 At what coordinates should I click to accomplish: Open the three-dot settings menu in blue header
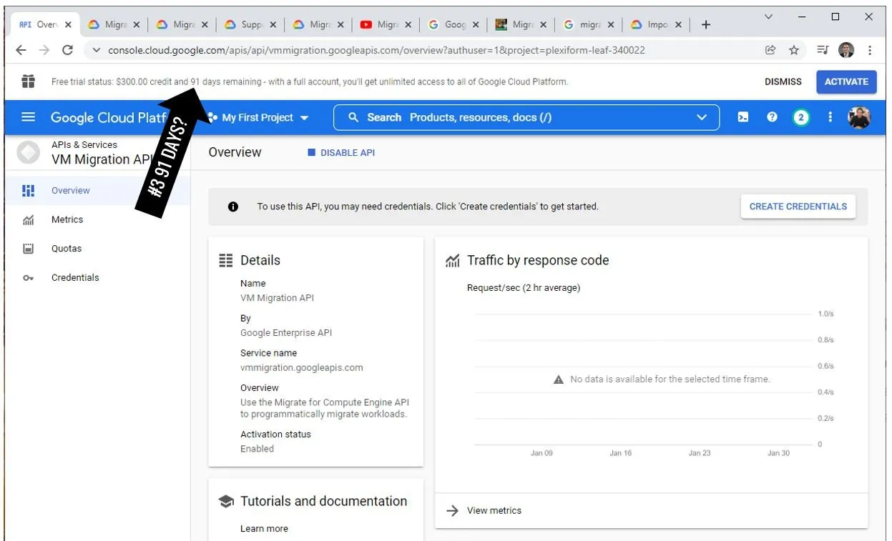830,117
